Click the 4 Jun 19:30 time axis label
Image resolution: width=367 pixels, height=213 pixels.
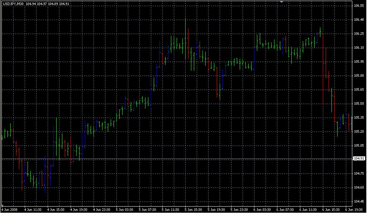tap(79, 210)
